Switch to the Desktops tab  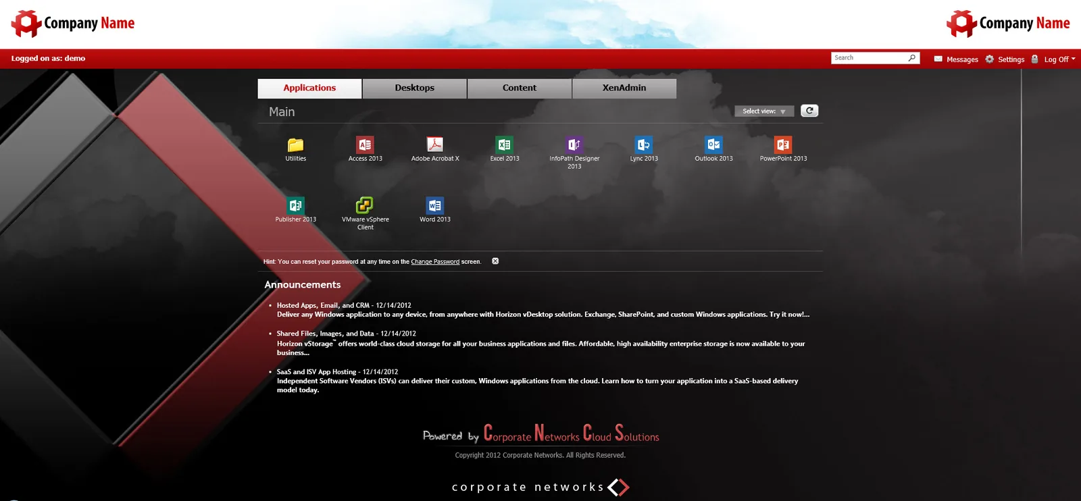415,88
